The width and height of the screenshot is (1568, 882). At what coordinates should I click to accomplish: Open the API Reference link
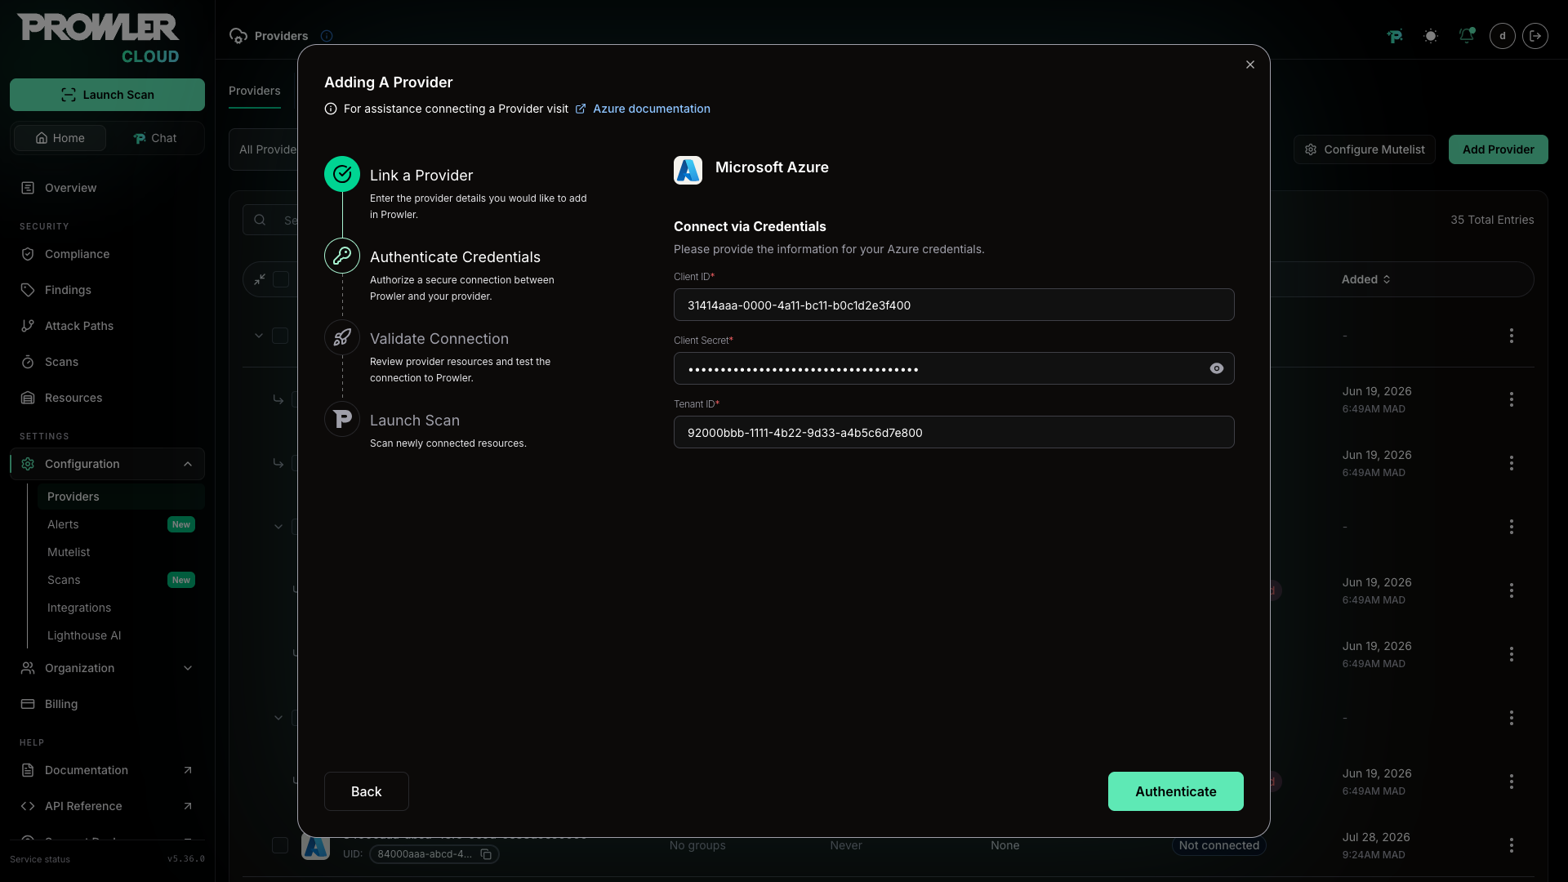point(107,806)
